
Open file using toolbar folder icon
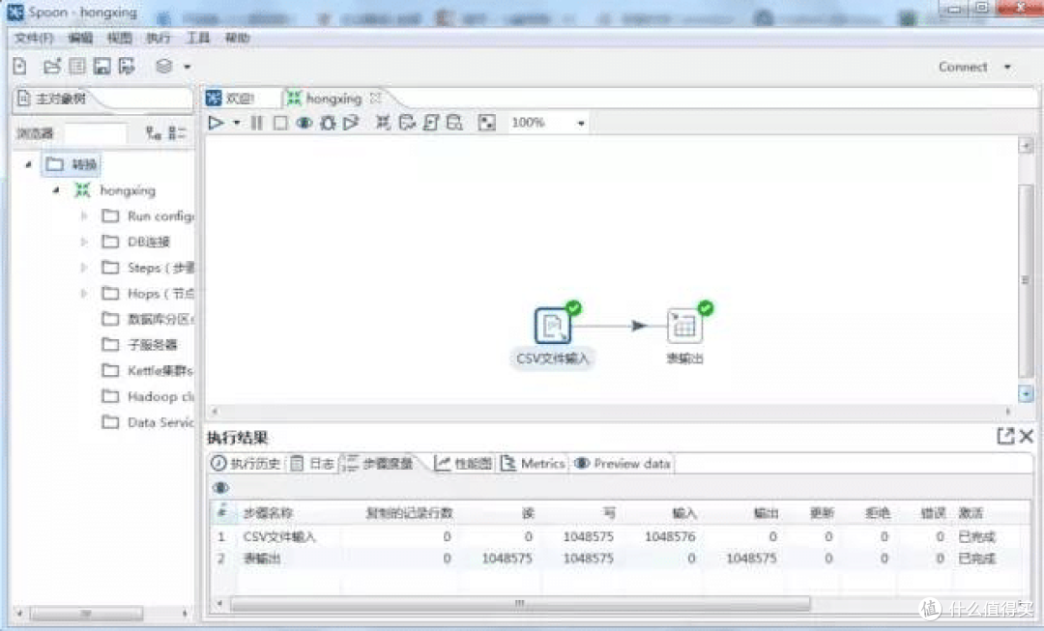[51, 66]
